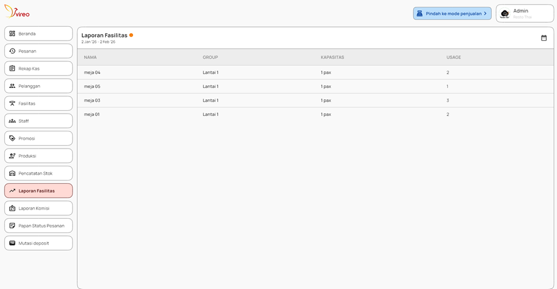Screen dimensions: 557x289
Task: Open the Produksi menu item
Action: [38, 156]
